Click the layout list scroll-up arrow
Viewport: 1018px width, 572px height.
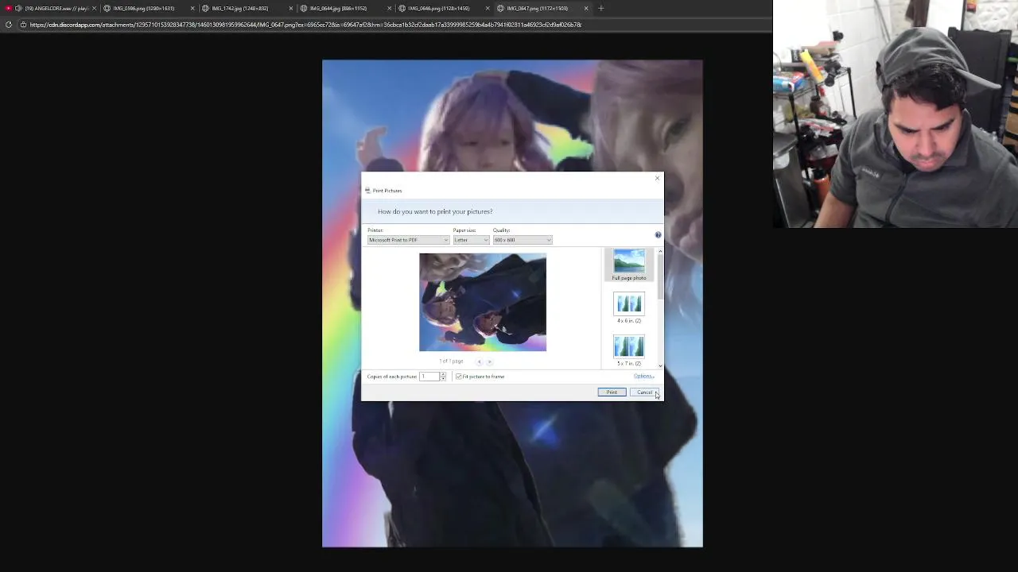point(660,251)
